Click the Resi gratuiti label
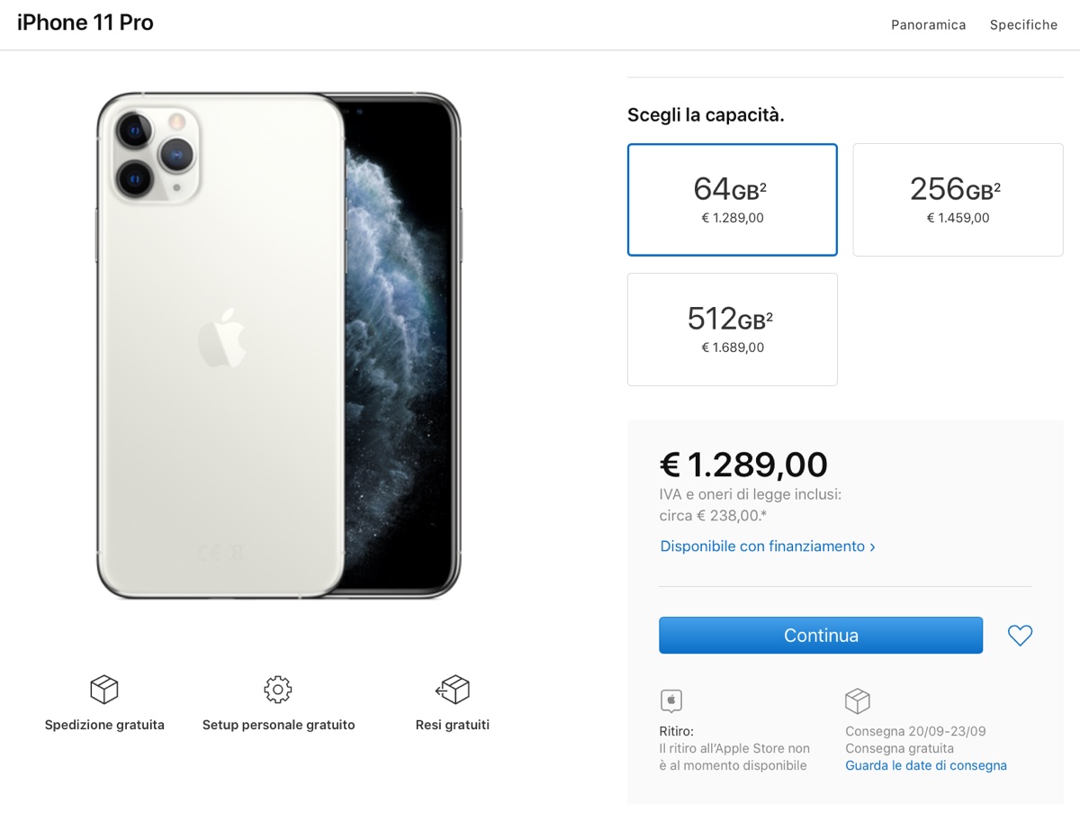The image size is (1080, 822). pyautogui.click(x=453, y=725)
